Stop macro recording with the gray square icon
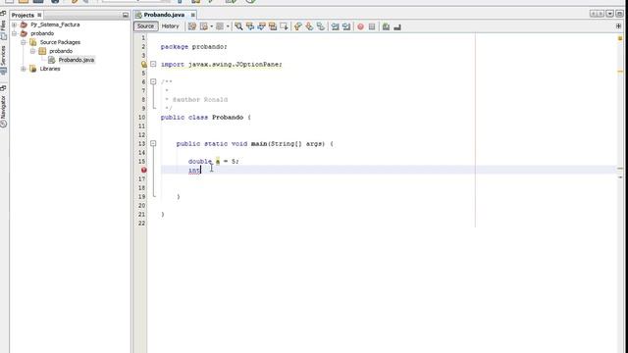 [x=372, y=26]
